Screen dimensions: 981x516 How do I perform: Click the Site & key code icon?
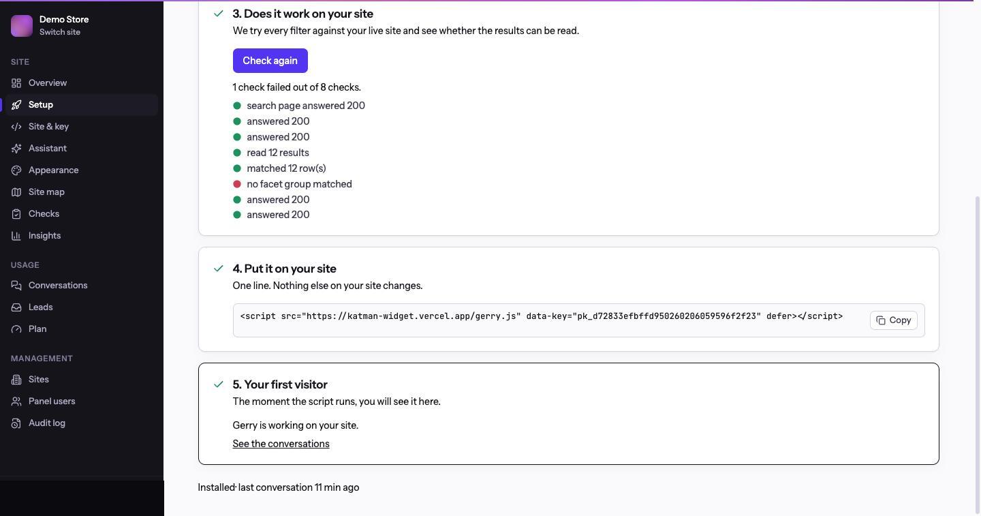(x=16, y=127)
